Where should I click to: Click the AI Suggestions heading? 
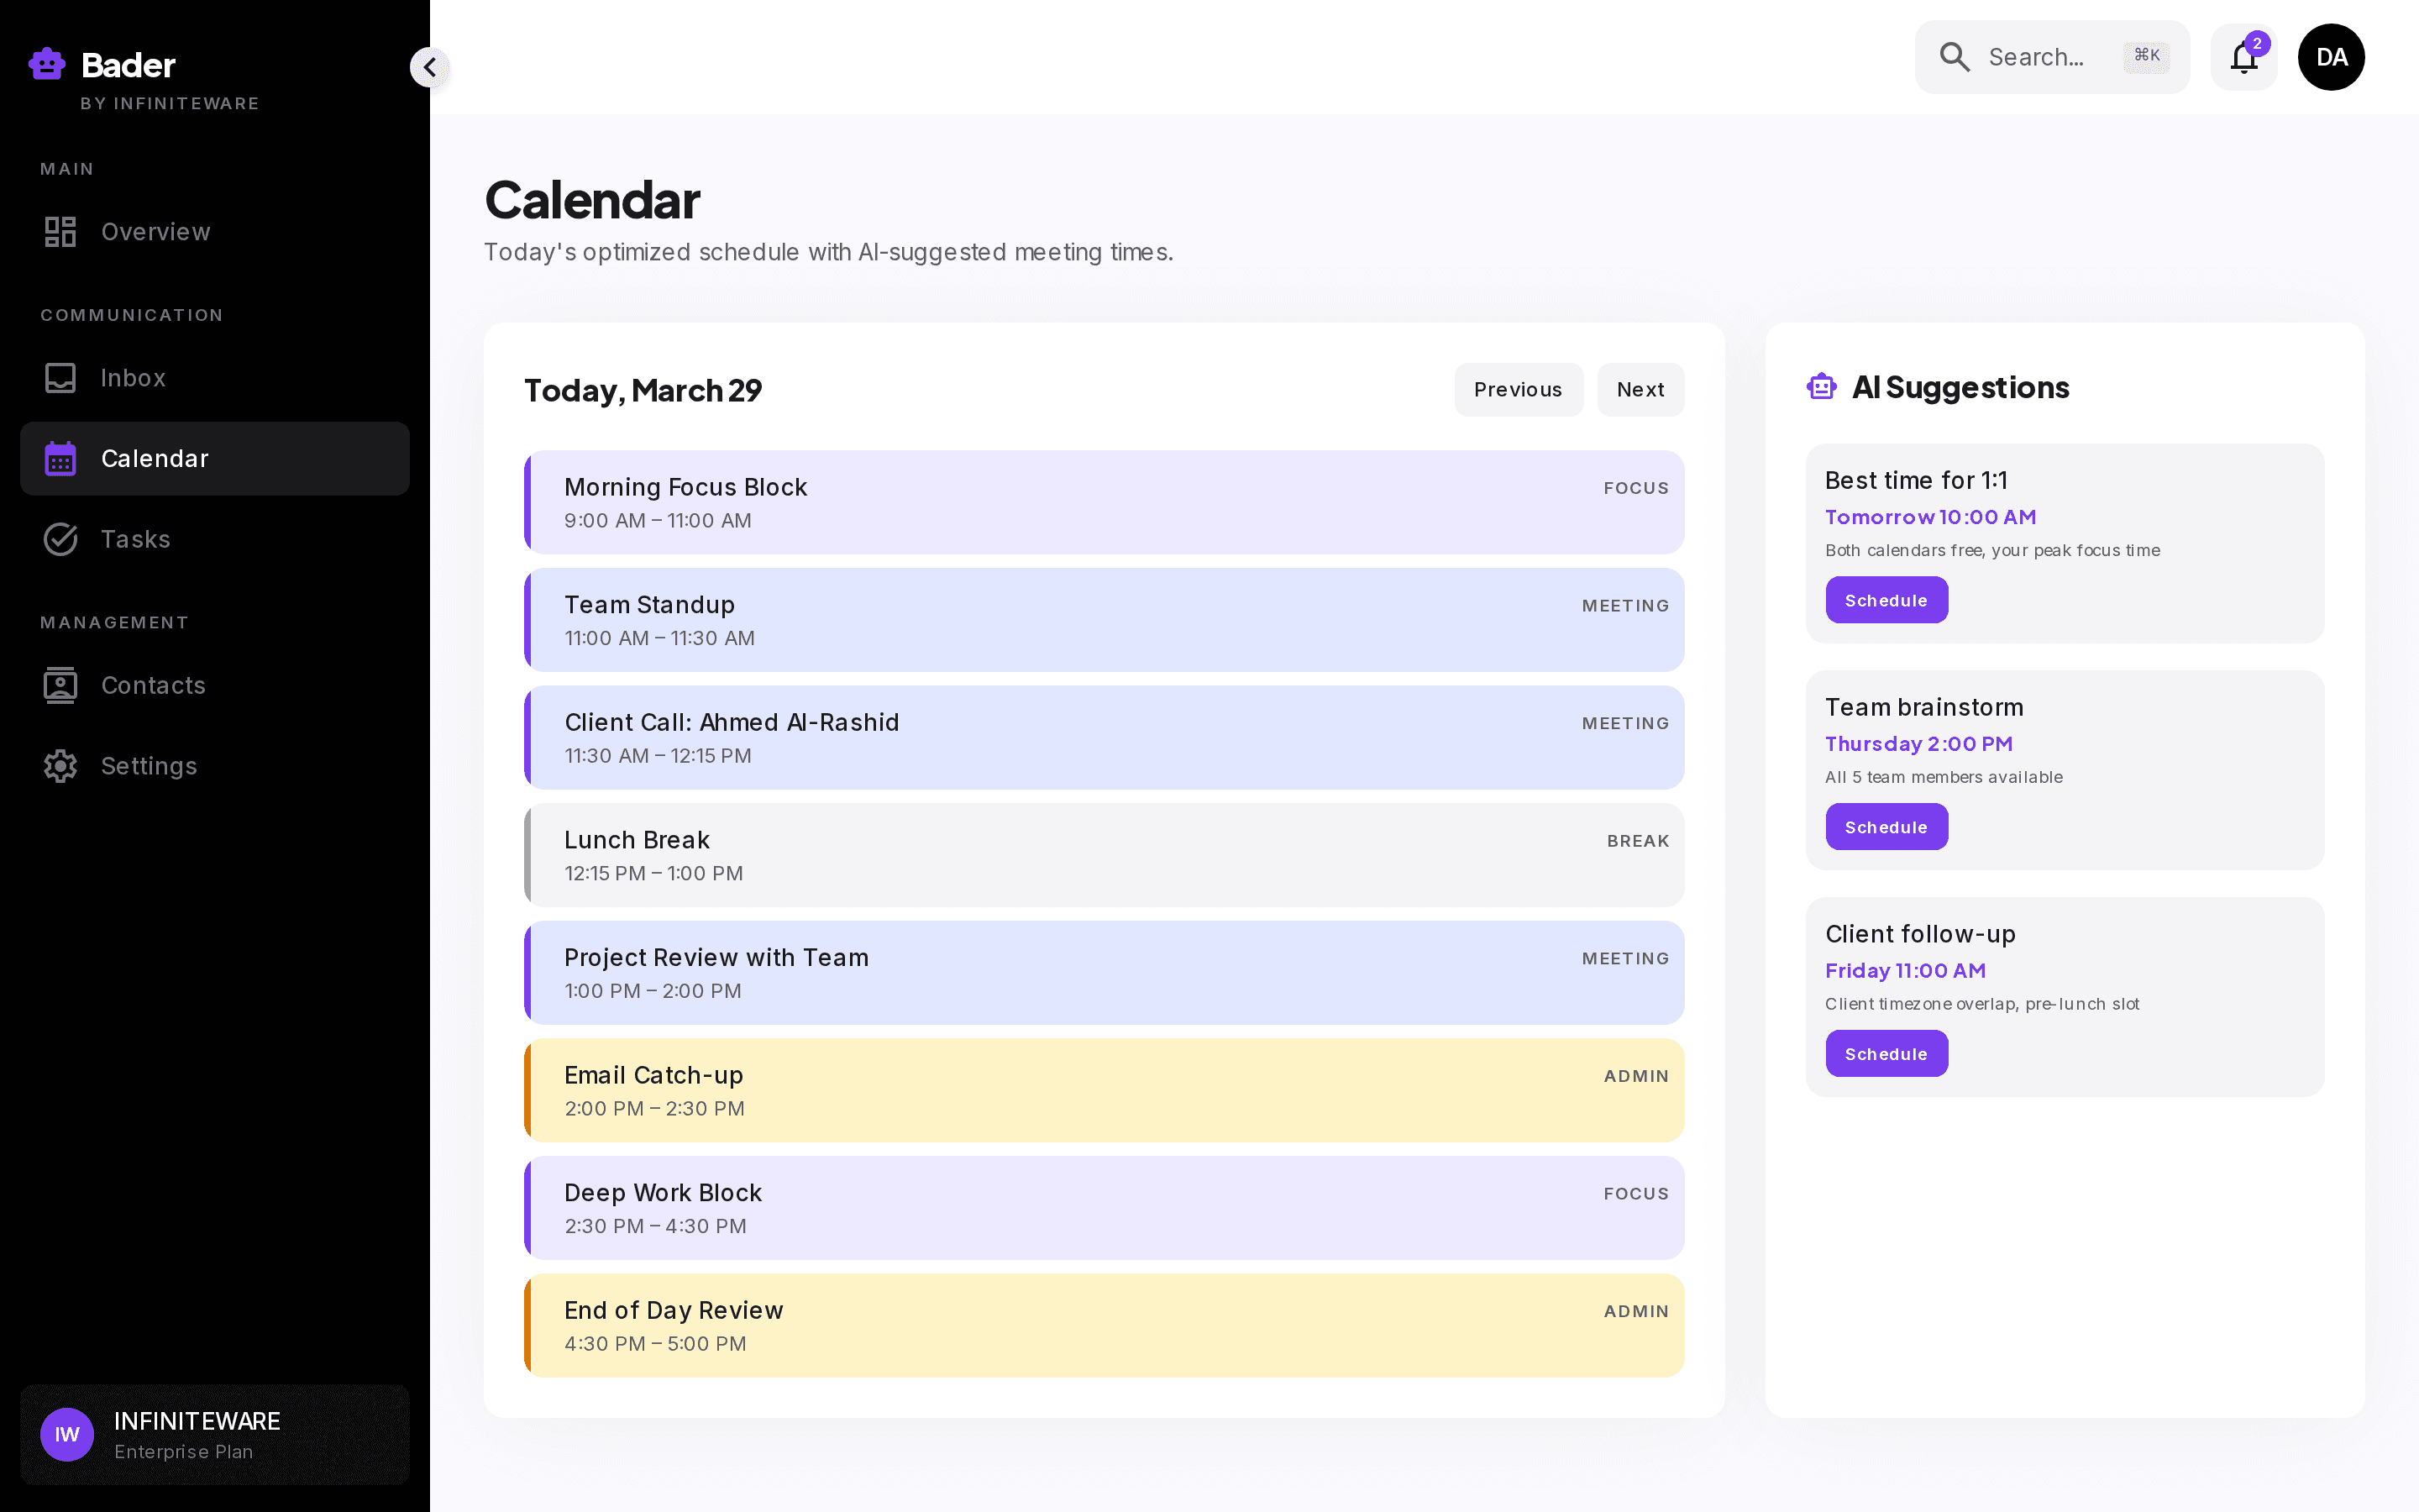(x=1960, y=387)
